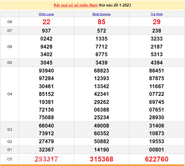
Task: Select Bình Dương special prize 315368
Action: coord(101,159)
